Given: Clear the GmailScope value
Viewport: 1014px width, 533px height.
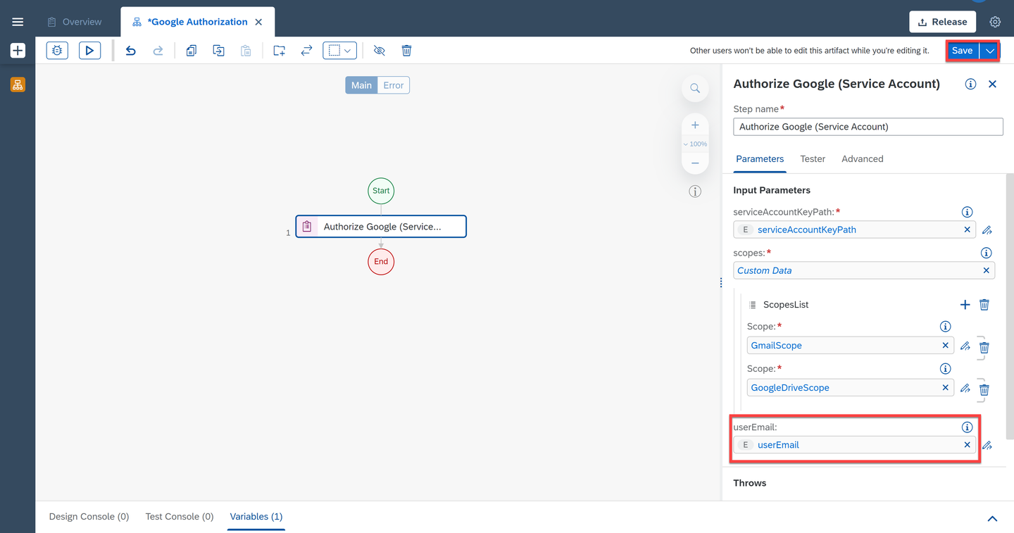Looking at the screenshot, I should tap(945, 346).
